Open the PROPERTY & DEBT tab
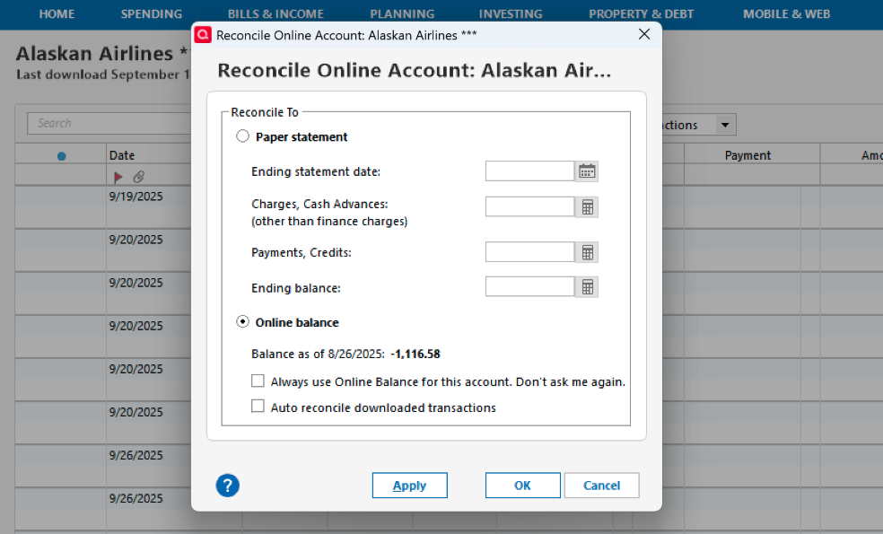The image size is (883, 534). [642, 14]
